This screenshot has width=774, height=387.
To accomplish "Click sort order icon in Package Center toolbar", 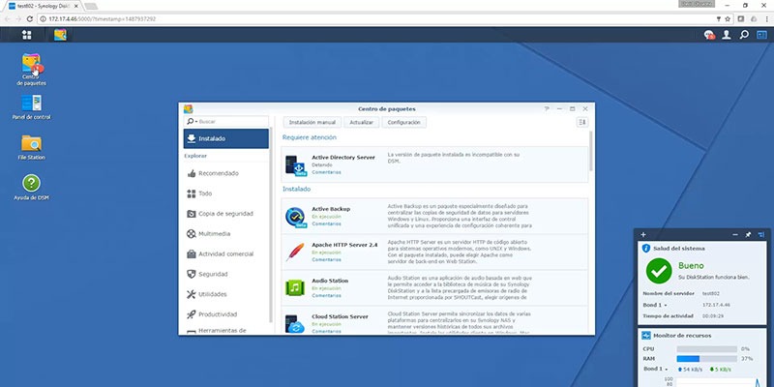I will point(582,122).
